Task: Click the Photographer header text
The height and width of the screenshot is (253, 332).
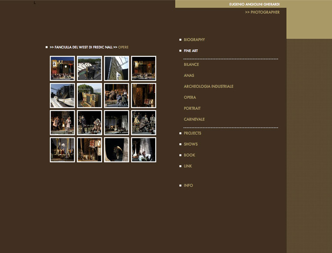Action: 262,12
